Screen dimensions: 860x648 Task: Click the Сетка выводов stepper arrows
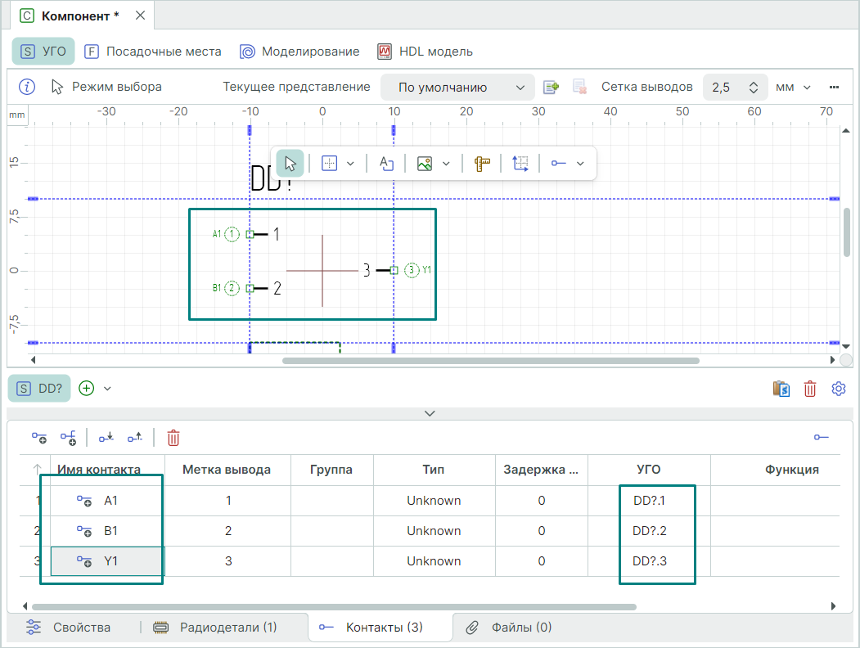point(753,88)
